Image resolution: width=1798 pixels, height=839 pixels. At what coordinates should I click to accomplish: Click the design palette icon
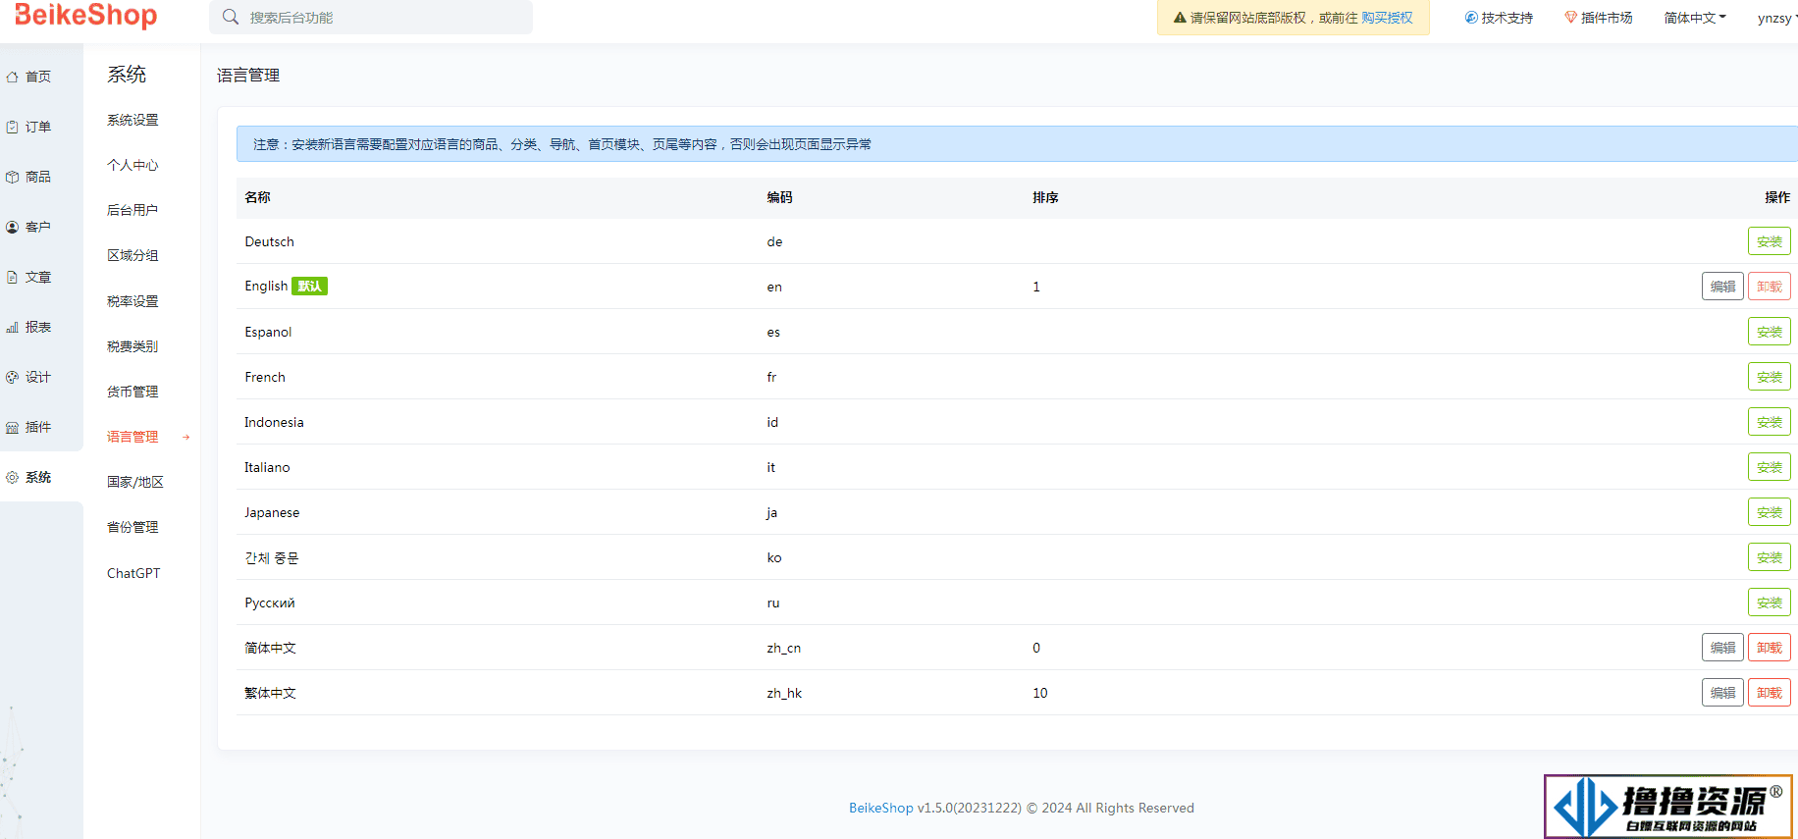pos(12,377)
